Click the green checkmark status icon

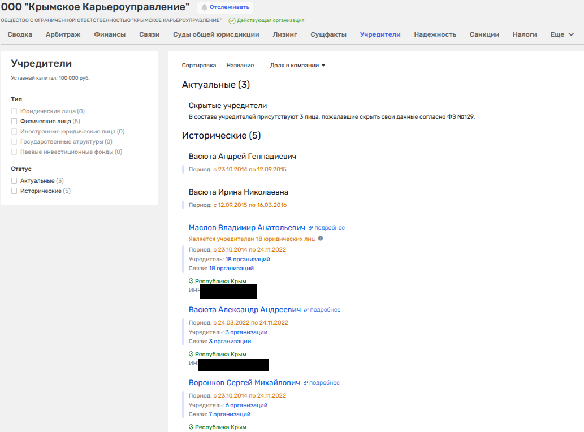tap(232, 20)
